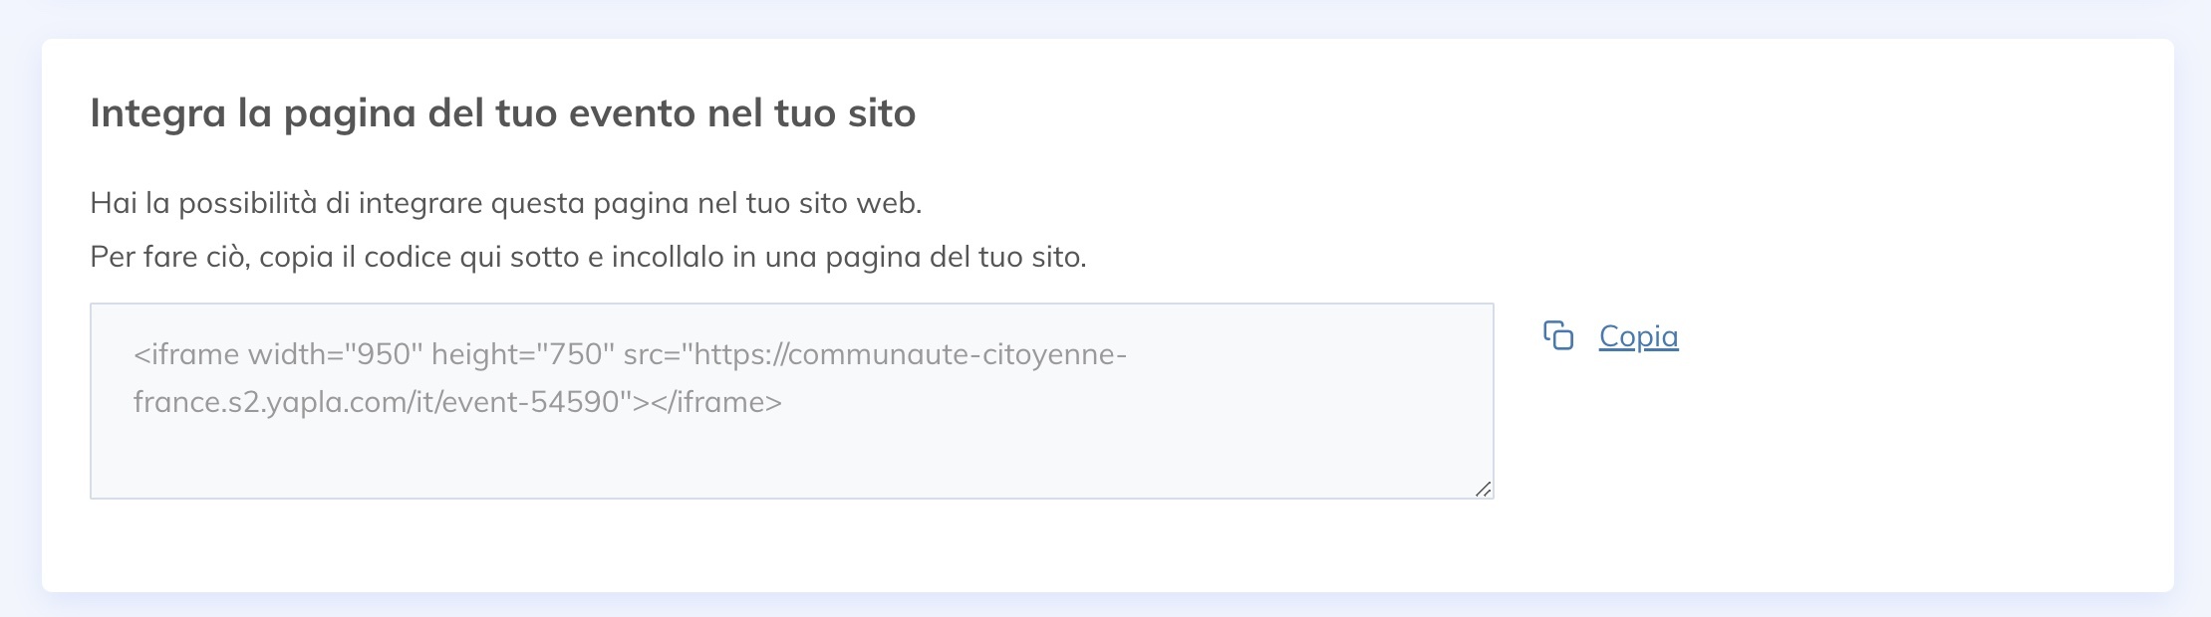This screenshot has width=2211, height=617.
Task: Select the iframe snippet text in the box
Action: coord(628,378)
